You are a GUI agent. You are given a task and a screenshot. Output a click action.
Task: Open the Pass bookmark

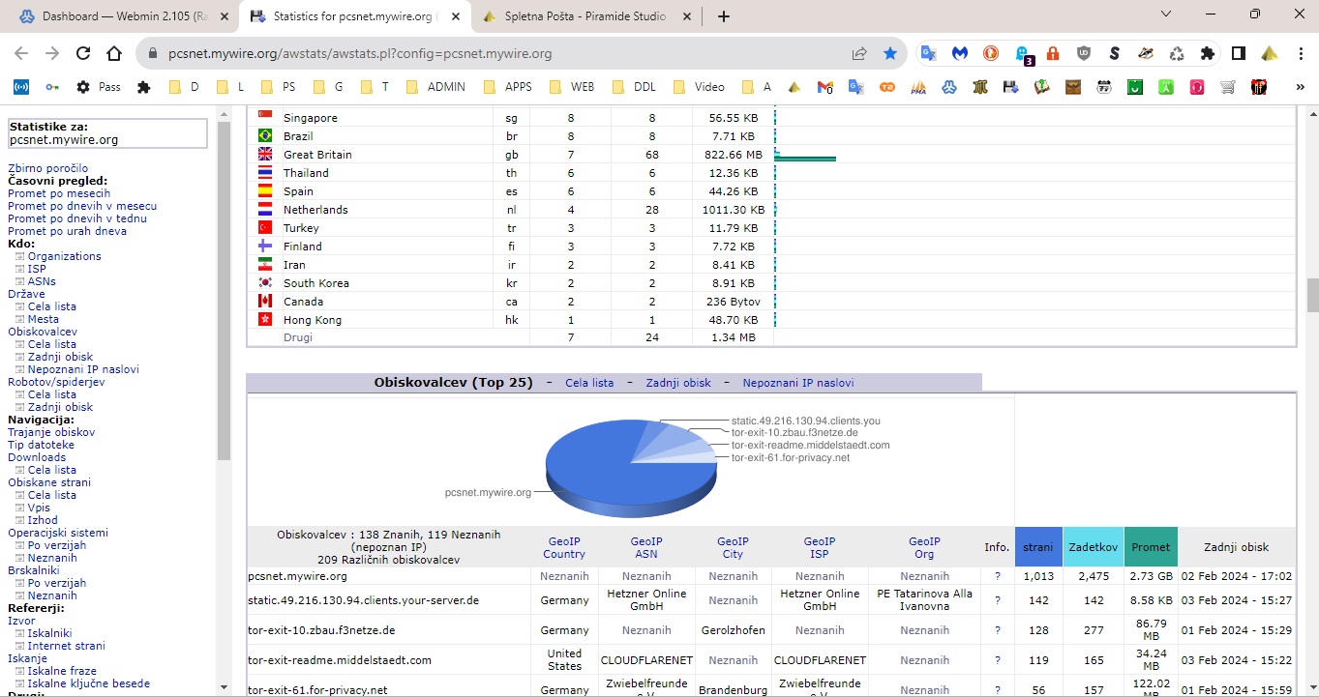98,87
